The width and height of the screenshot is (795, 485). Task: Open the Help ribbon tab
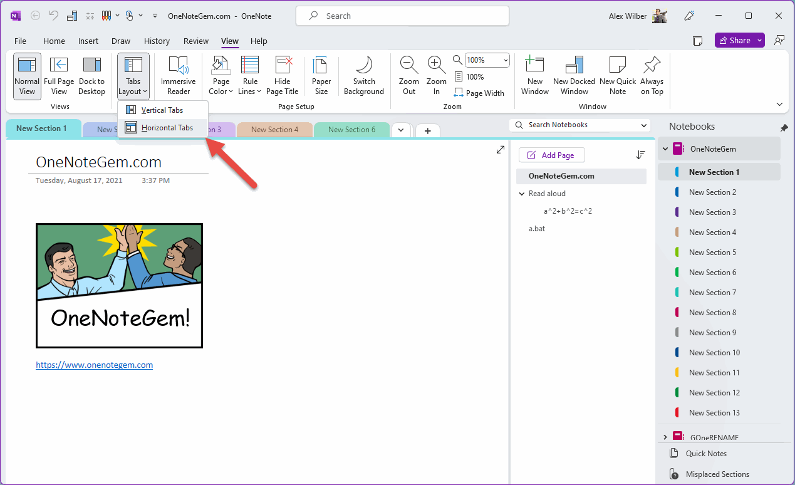[x=259, y=41]
